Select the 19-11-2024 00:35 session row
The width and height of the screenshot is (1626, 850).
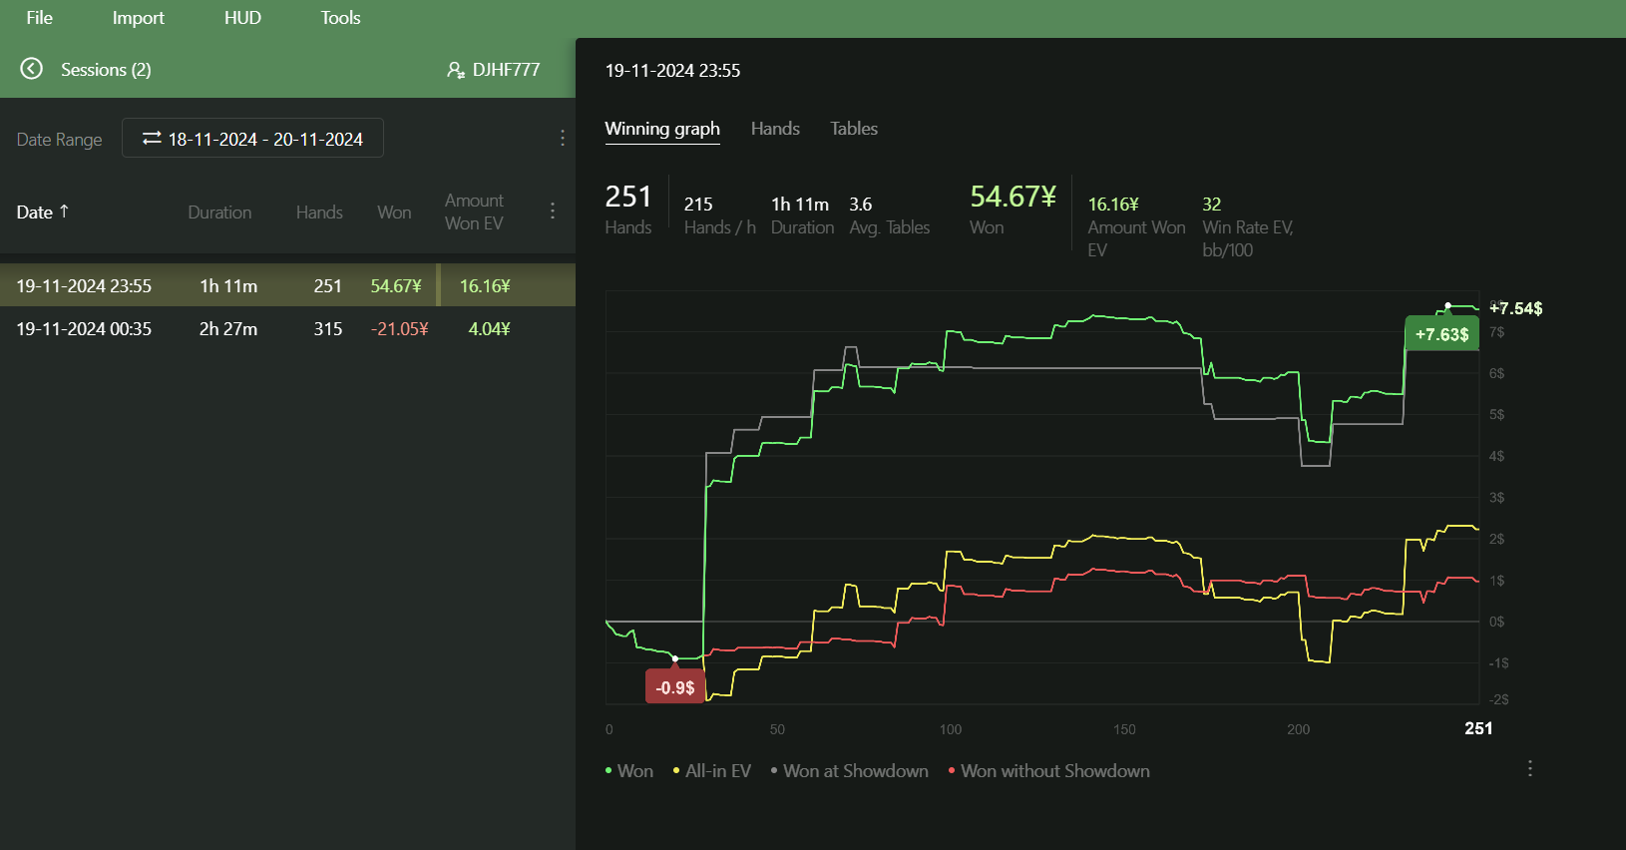[x=287, y=328]
